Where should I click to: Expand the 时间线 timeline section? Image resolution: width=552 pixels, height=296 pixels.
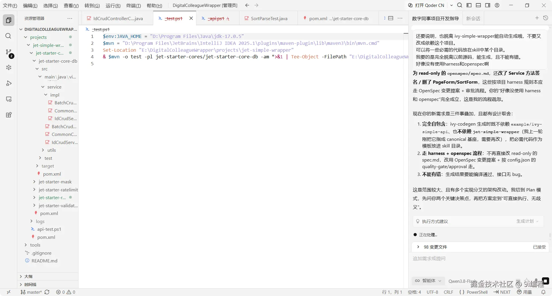(x=48, y=285)
